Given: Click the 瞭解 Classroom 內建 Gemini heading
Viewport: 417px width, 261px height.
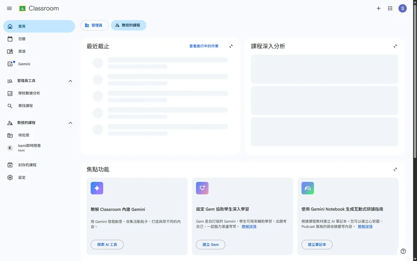Looking at the screenshot, I should tap(118, 209).
